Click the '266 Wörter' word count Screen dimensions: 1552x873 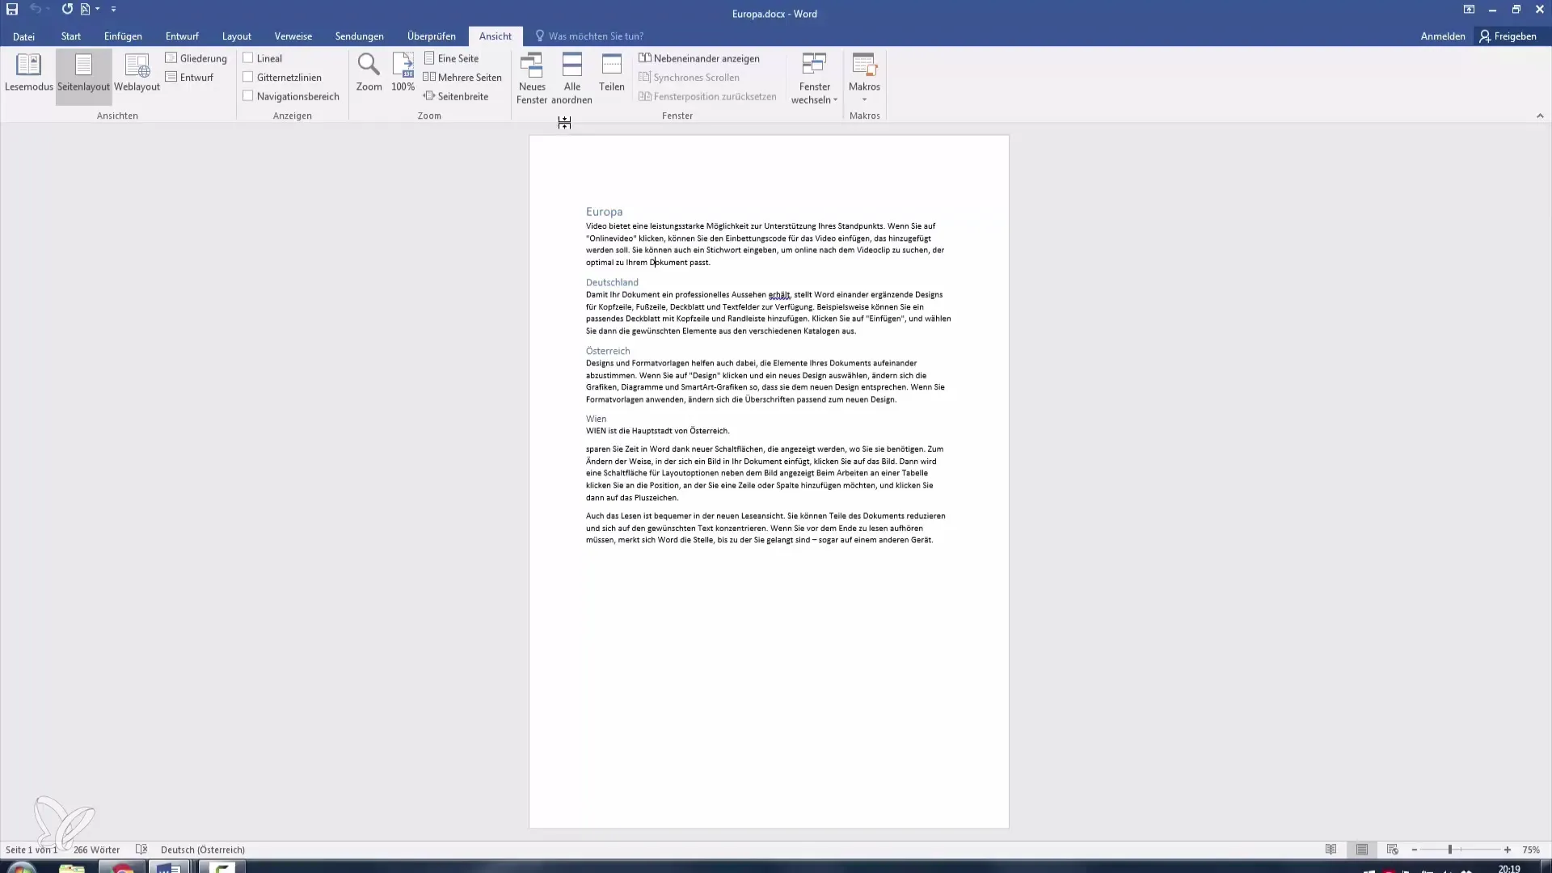pyautogui.click(x=96, y=850)
